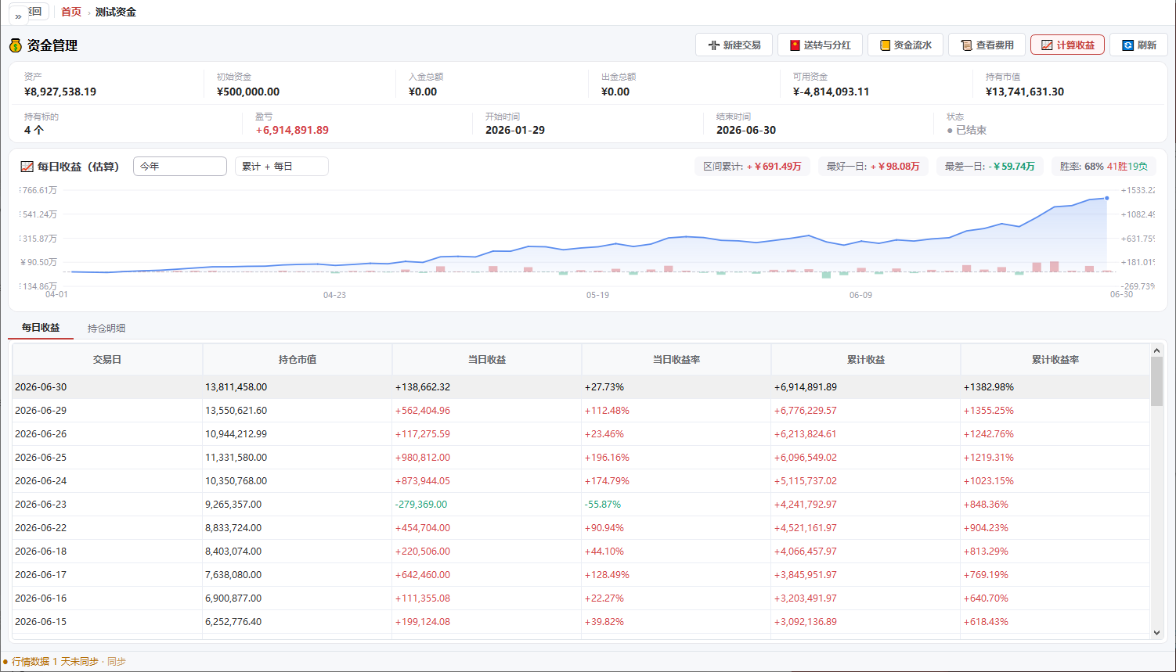
Task: Click the 资产 ¥8,927,538.19 value
Action: tap(60, 92)
